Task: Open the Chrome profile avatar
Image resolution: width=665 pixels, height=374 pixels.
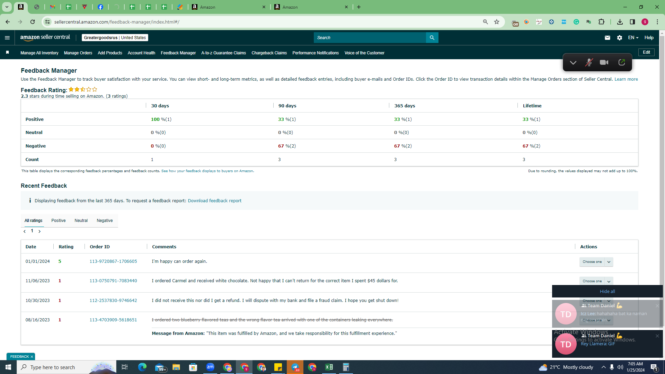Action: click(x=645, y=22)
